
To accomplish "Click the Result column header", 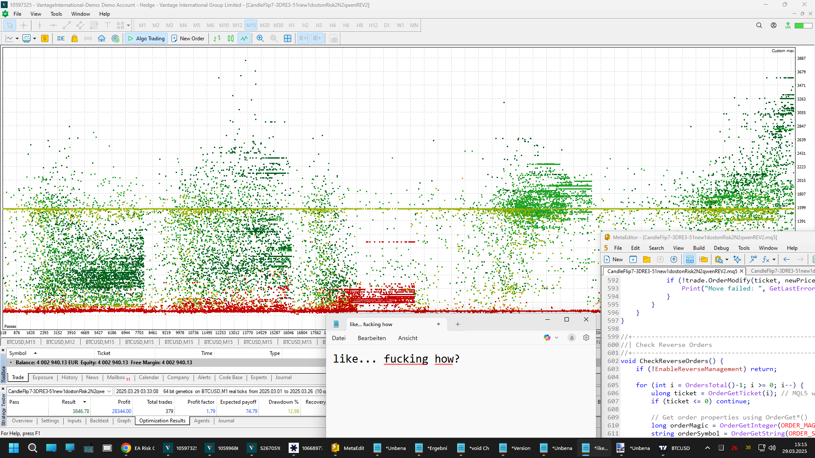I will (x=69, y=402).
